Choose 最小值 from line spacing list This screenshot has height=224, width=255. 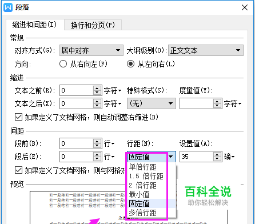tap(152, 194)
